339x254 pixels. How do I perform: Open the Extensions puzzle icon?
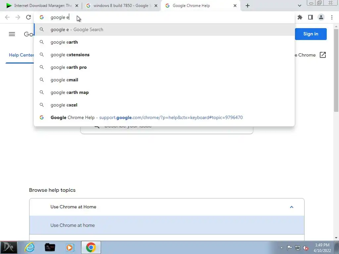[x=300, y=17]
